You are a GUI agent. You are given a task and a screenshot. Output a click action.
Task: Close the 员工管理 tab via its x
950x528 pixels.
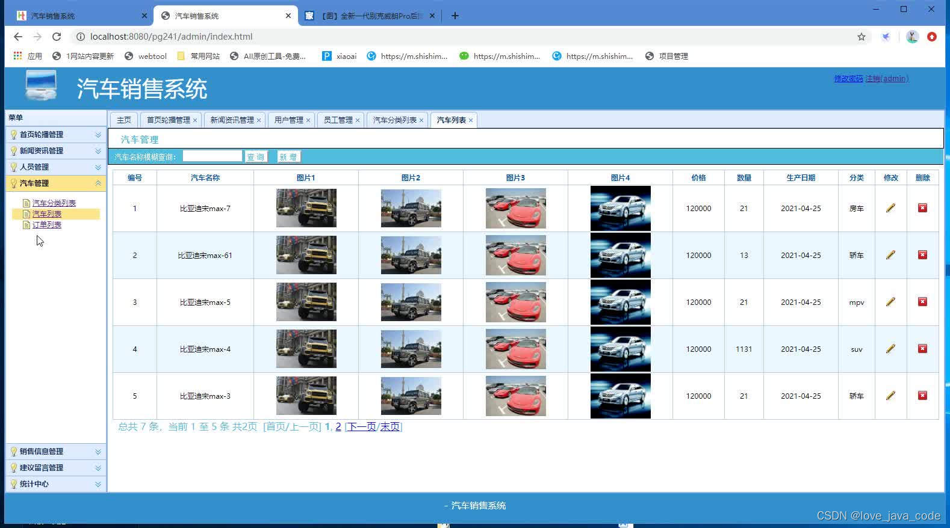click(x=358, y=120)
